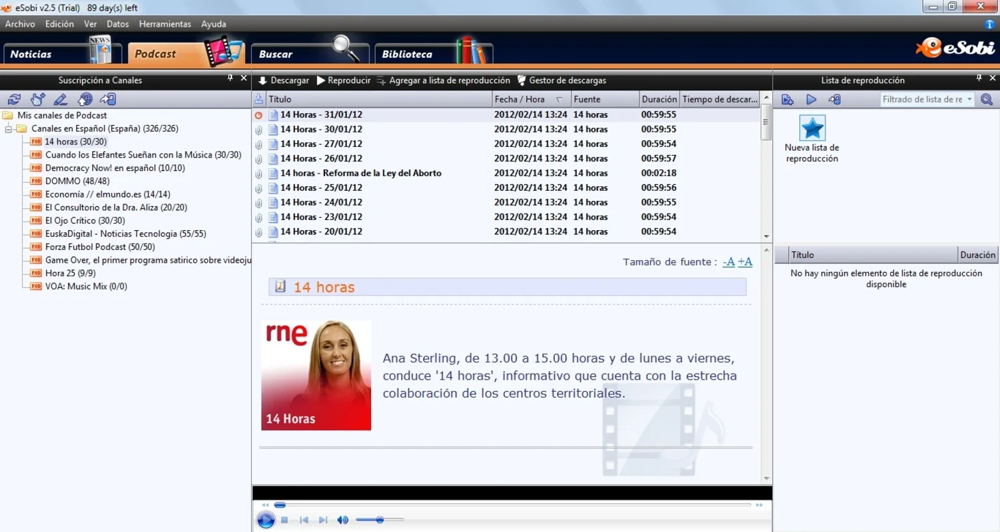Refresh all channels with the sync icon
Image resolution: width=1000 pixels, height=532 pixels.
[x=14, y=100]
